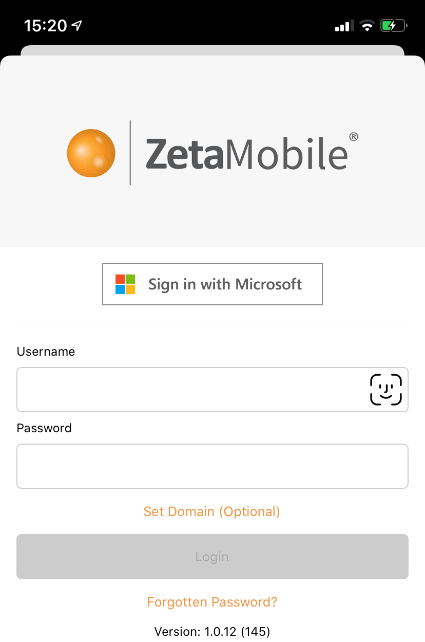Tap the location arrow icon beside the time

[x=76, y=25]
